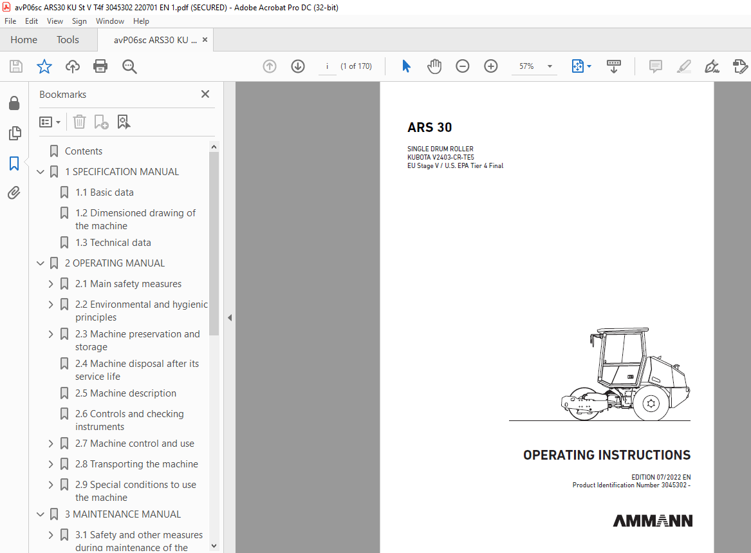This screenshot has height=553, width=751.
Task: Open the File menu
Action: (x=10, y=21)
